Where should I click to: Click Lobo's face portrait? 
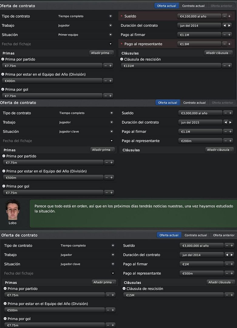(x=12, y=210)
